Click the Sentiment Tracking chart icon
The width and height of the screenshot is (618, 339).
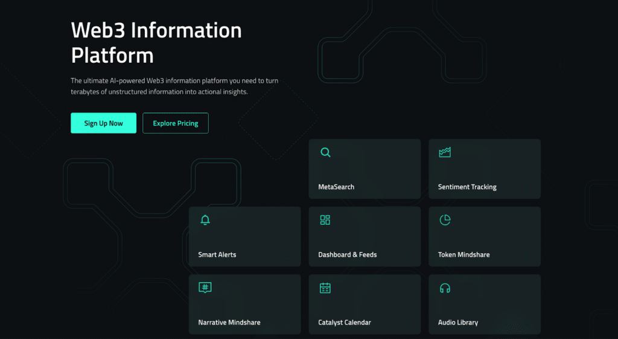click(x=445, y=152)
